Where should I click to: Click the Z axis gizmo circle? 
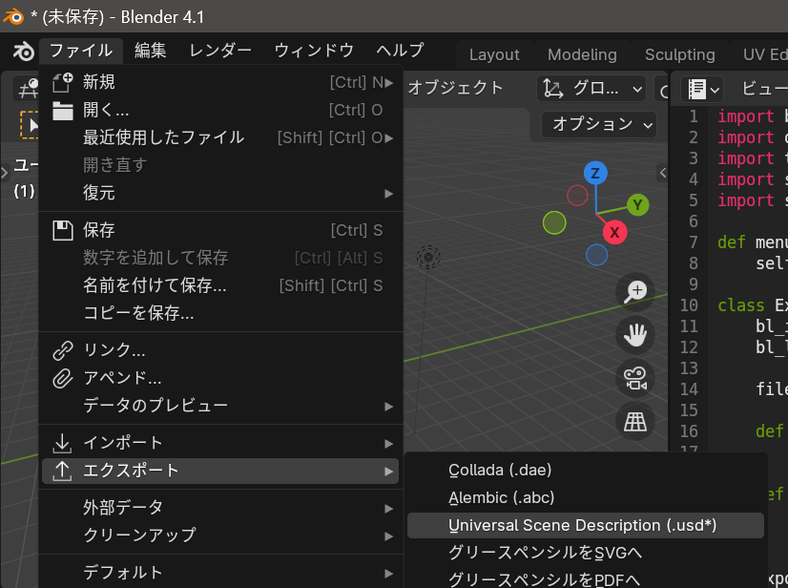coord(595,173)
